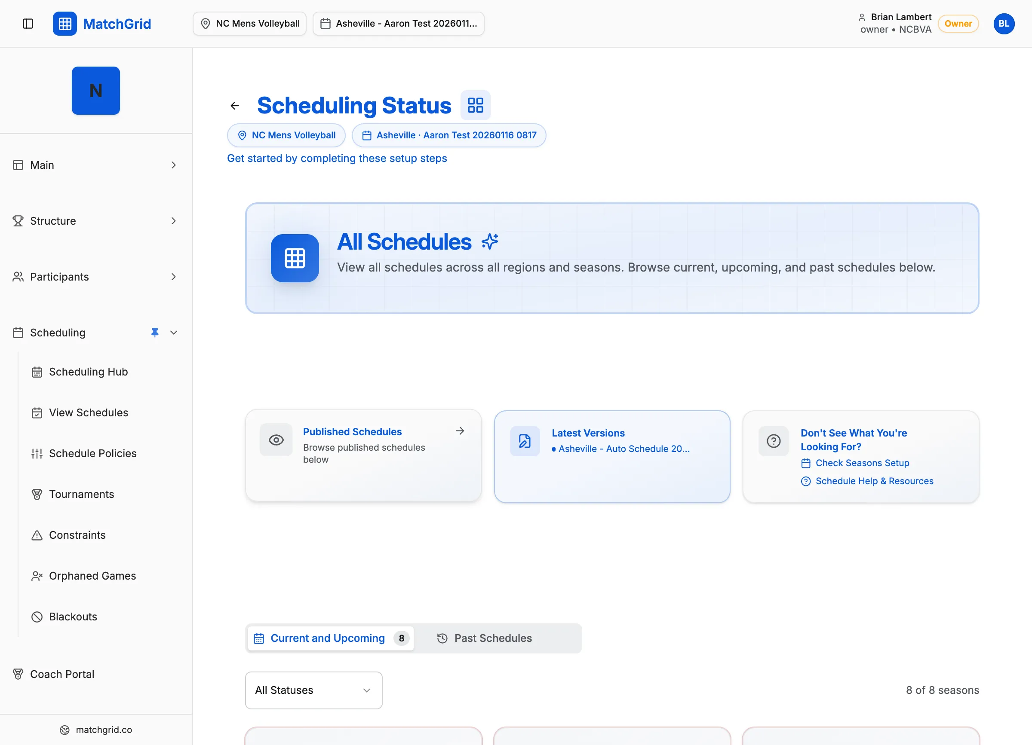
Task: Toggle the sidebar collapse control
Action: click(28, 24)
